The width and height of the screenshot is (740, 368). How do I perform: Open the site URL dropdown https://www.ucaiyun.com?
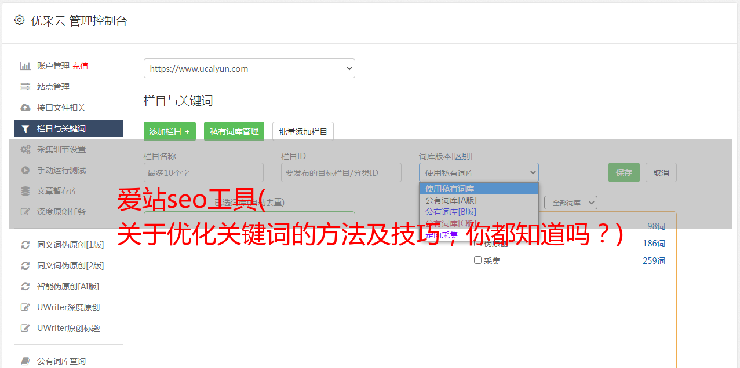coord(249,68)
